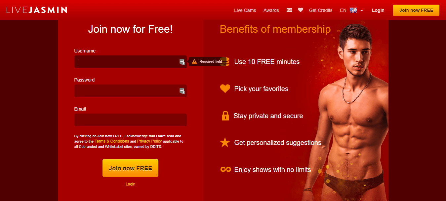Open the EN language selector
This screenshot has width=446, height=201.
click(x=343, y=10)
